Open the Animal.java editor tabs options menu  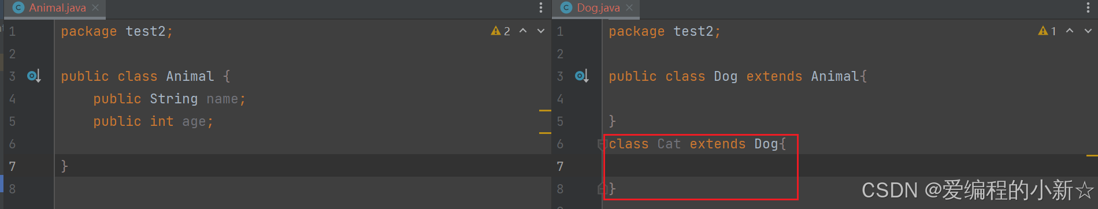coord(541,8)
